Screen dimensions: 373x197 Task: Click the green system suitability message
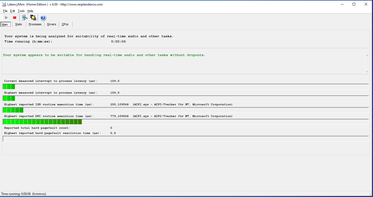(x=104, y=55)
